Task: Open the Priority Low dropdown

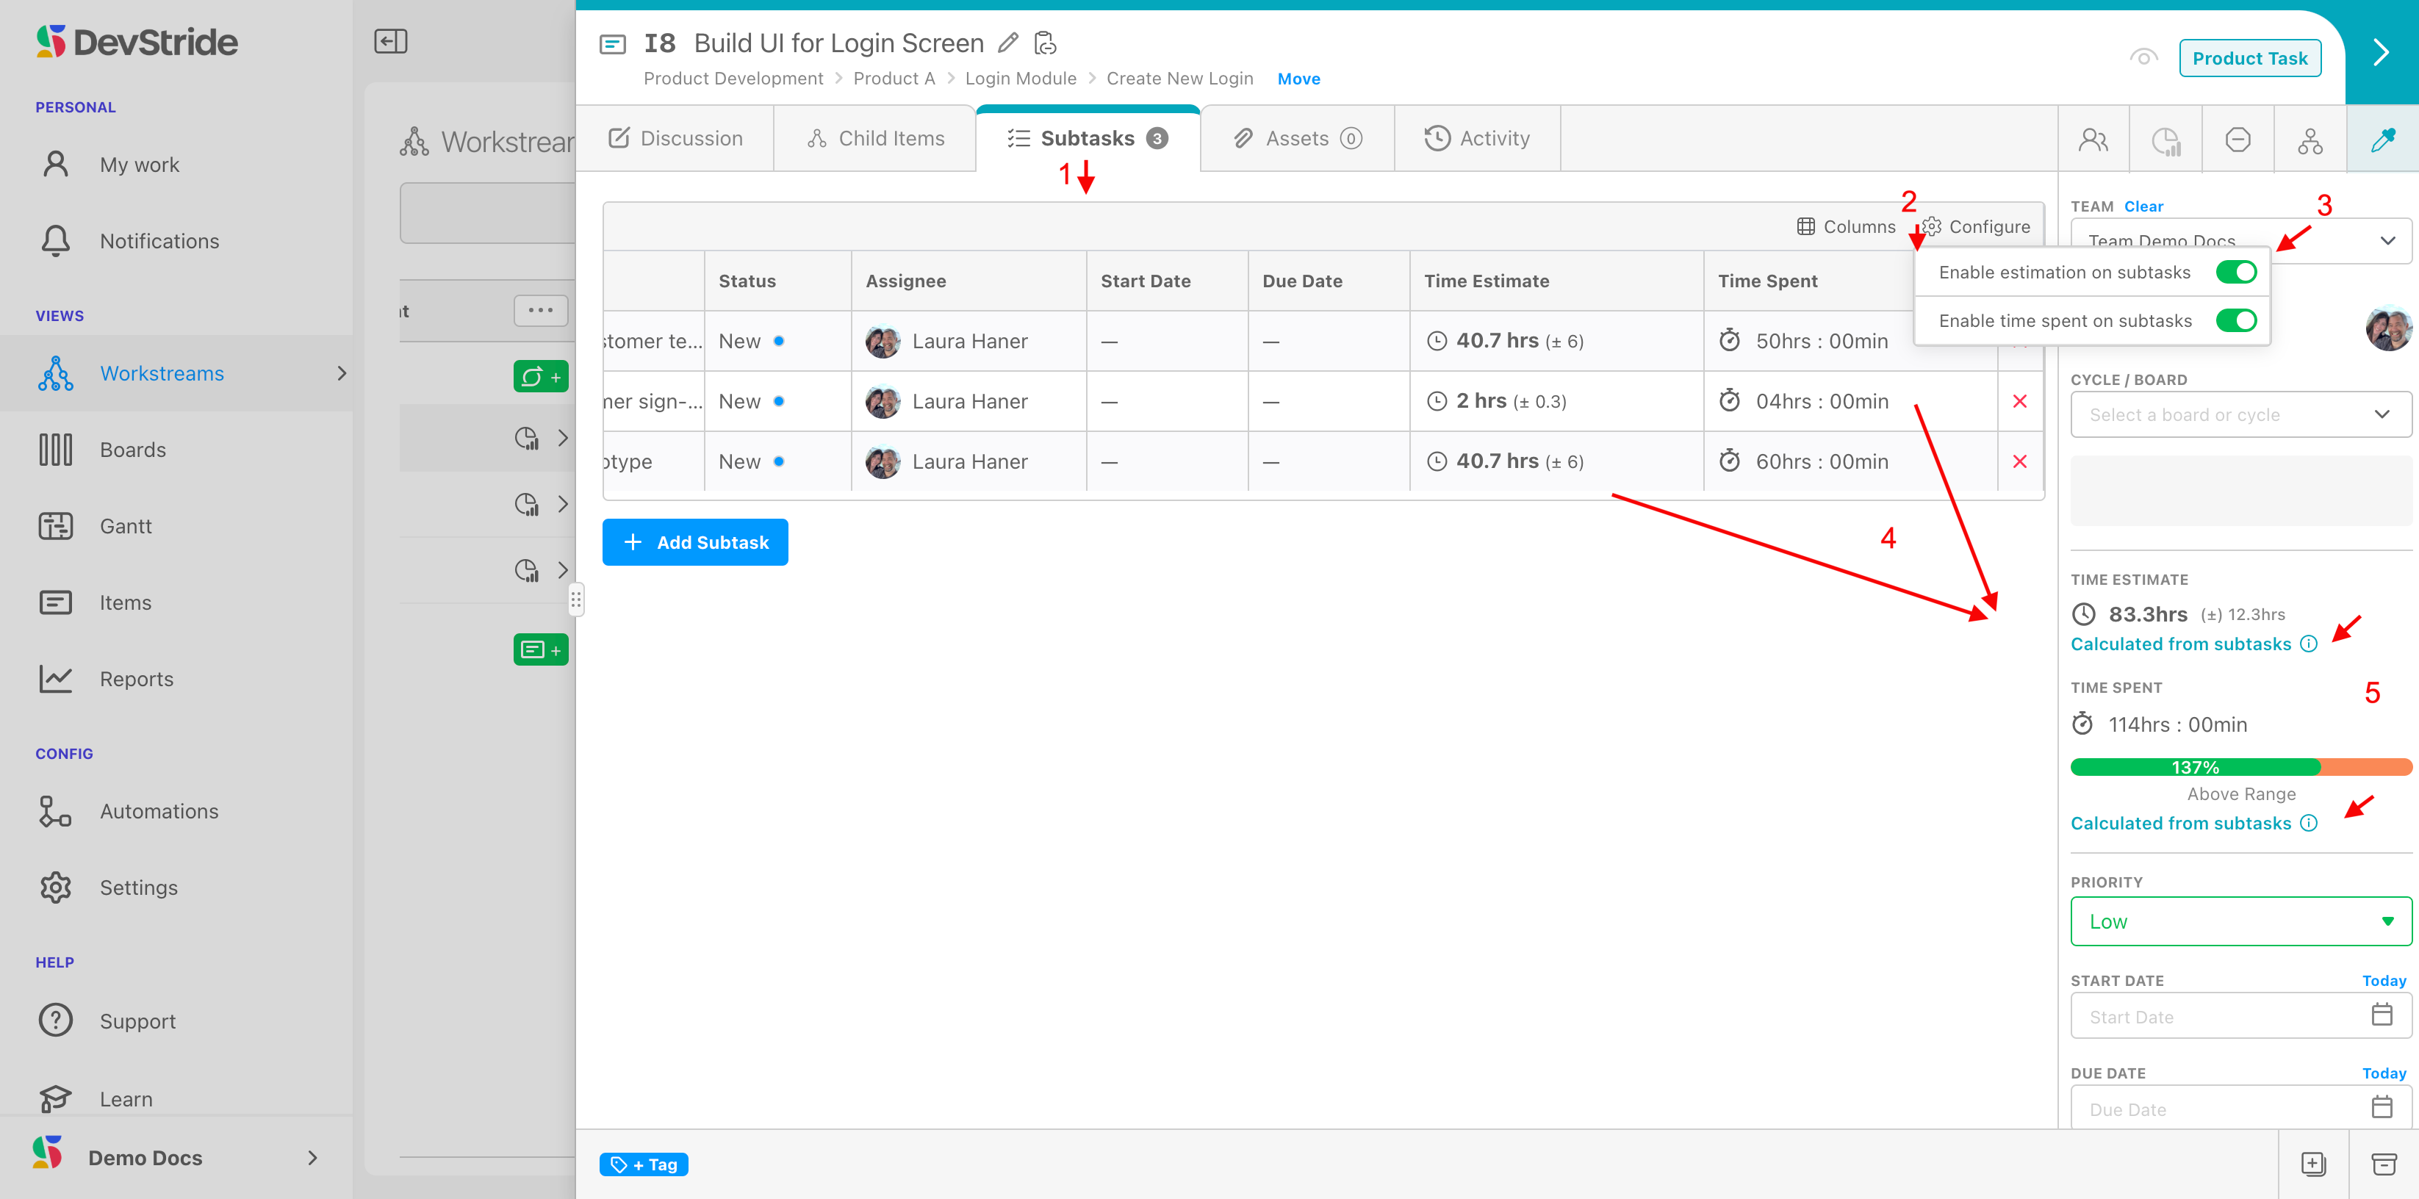Action: pos(2240,921)
